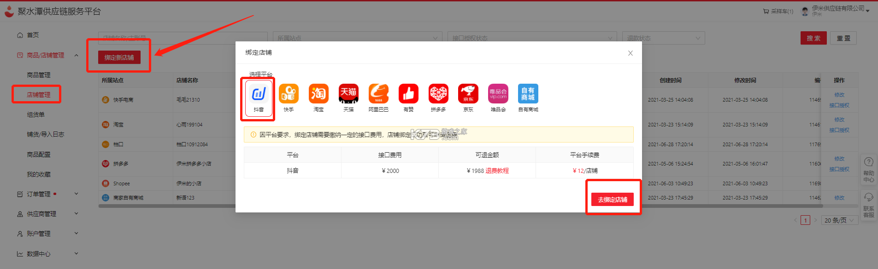Screen dimensions: 878x269
Task: Select the 京东 platform icon
Action: tap(468, 94)
